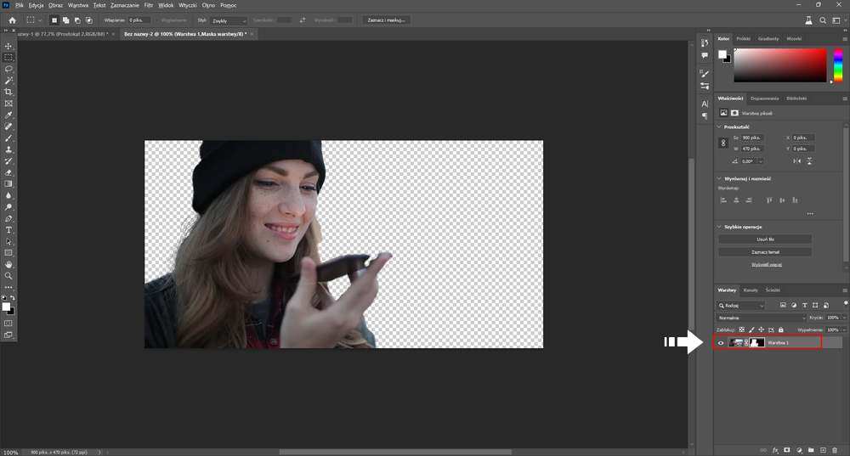Toggle type layer filter in Layers
Screen dimensions: 850x456
click(x=804, y=306)
